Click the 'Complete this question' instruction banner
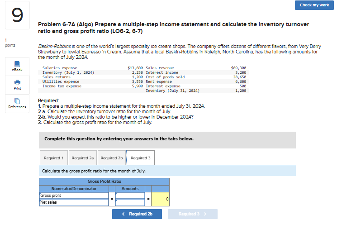This screenshot has width=342, height=234. pyautogui.click(x=167, y=140)
